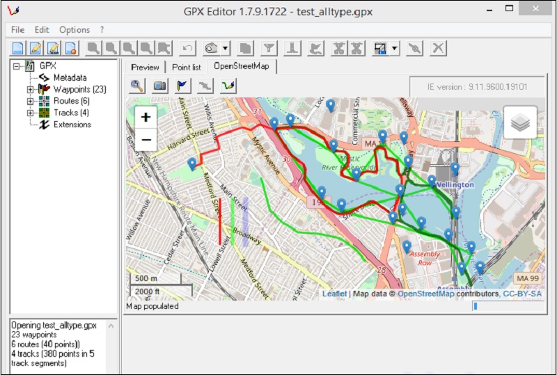Select the Waypoints (23) tree label
The height and width of the screenshot is (375, 557).
[x=80, y=89]
